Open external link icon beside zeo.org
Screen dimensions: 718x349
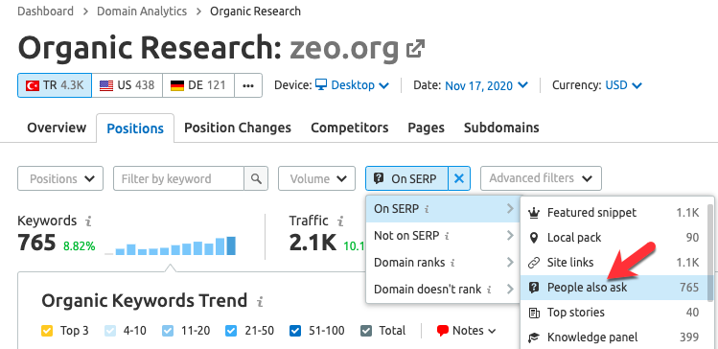(x=415, y=49)
